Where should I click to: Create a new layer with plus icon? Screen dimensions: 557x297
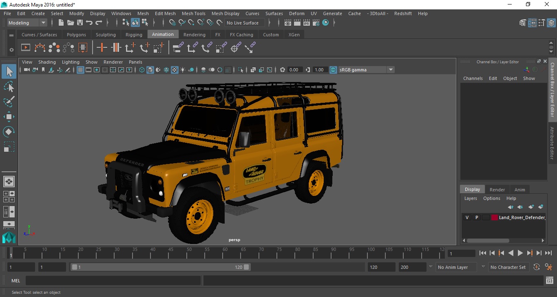click(531, 207)
